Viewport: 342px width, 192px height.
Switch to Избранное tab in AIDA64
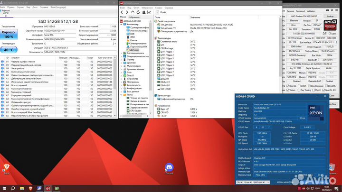point(134,17)
